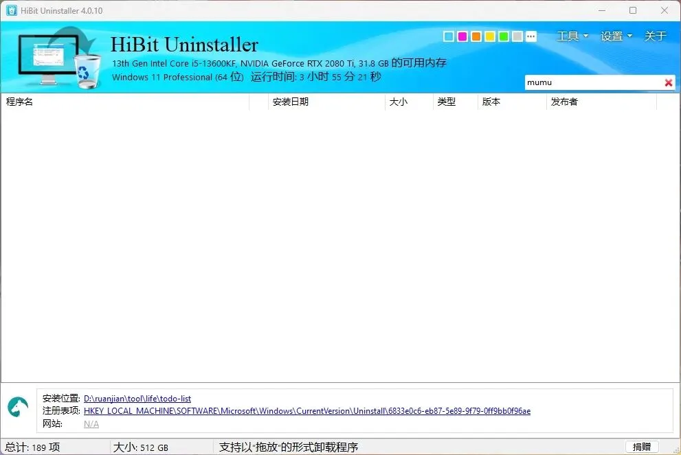Click the Windows 11 Professional text
The image size is (681, 455).
[x=177, y=78]
